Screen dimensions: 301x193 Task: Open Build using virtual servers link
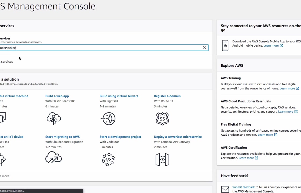coord(119,96)
